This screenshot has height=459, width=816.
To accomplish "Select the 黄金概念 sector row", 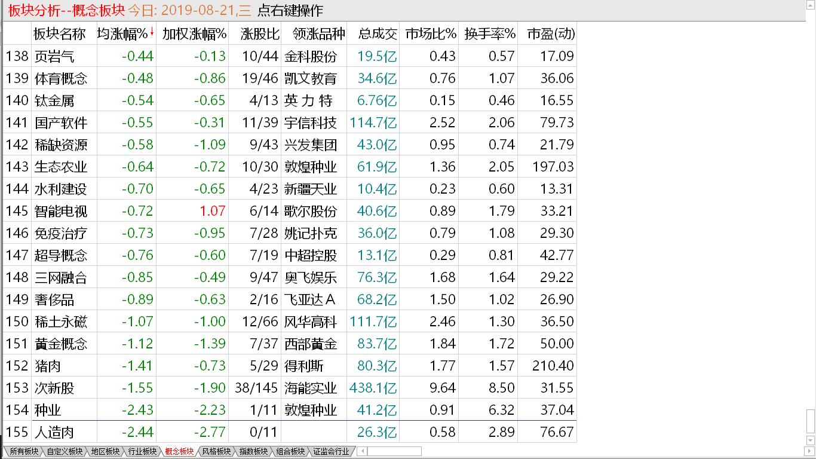I will (x=290, y=344).
